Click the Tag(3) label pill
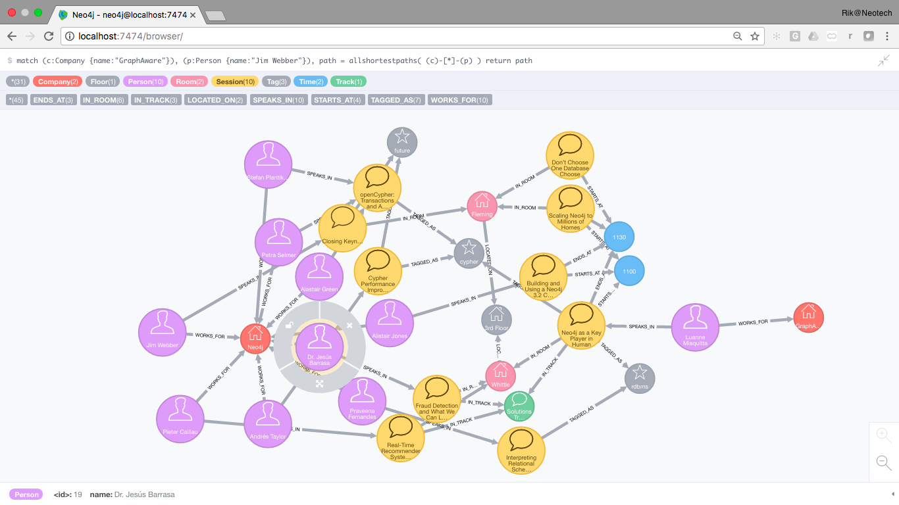899x505 pixels. [x=277, y=82]
